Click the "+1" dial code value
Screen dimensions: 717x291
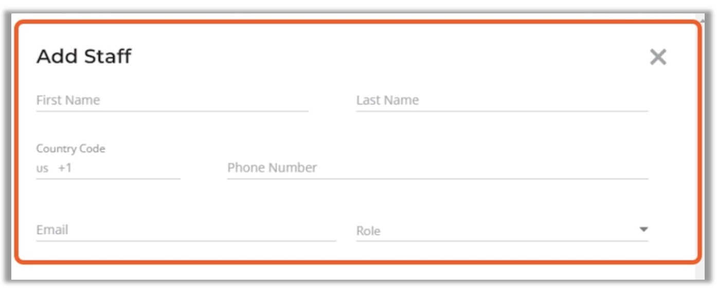(65, 168)
